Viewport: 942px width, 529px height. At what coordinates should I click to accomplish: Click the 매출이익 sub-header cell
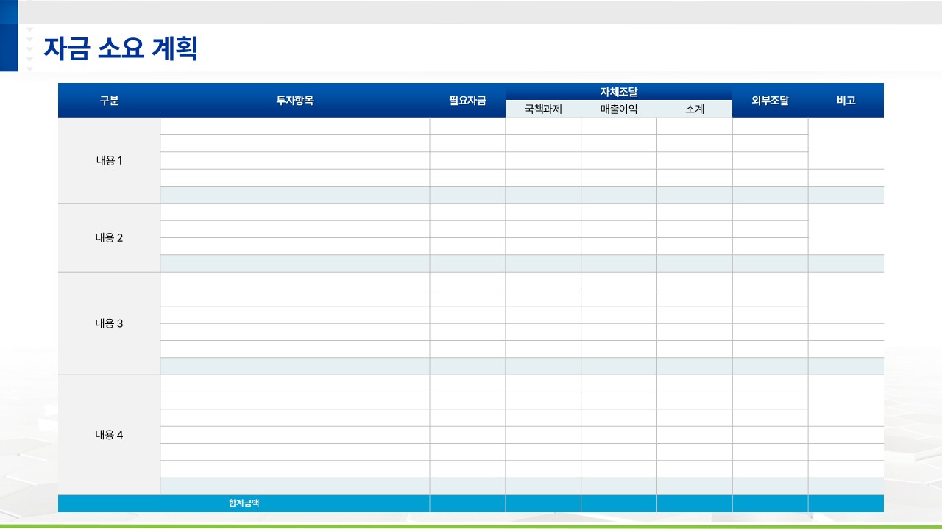pyautogui.click(x=619, y=109)
